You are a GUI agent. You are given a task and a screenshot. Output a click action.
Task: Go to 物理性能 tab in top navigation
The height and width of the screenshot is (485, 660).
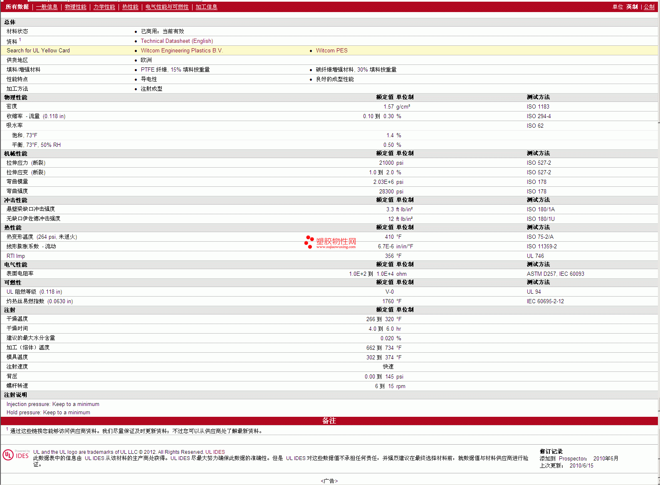pos(75,7)
